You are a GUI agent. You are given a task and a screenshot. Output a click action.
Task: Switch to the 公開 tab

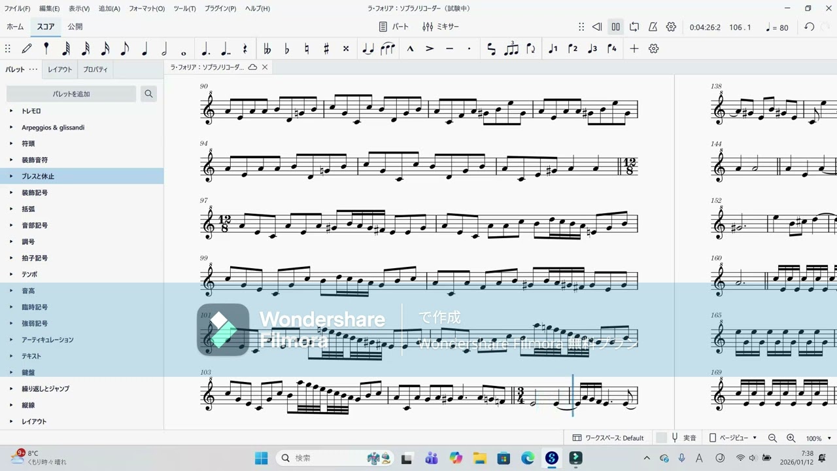pyautogui.click(x=75, y=27)
